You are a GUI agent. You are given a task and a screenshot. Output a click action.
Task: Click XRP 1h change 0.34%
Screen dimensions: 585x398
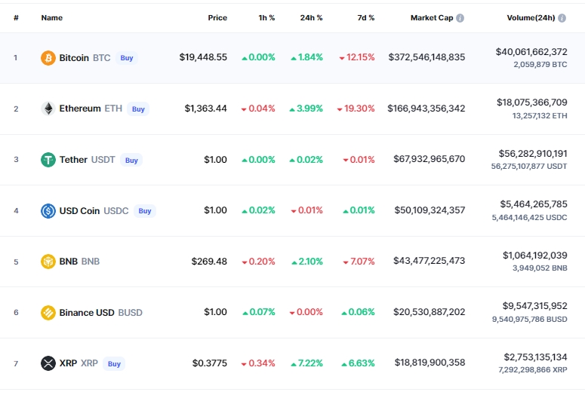(x=258, y=363)
